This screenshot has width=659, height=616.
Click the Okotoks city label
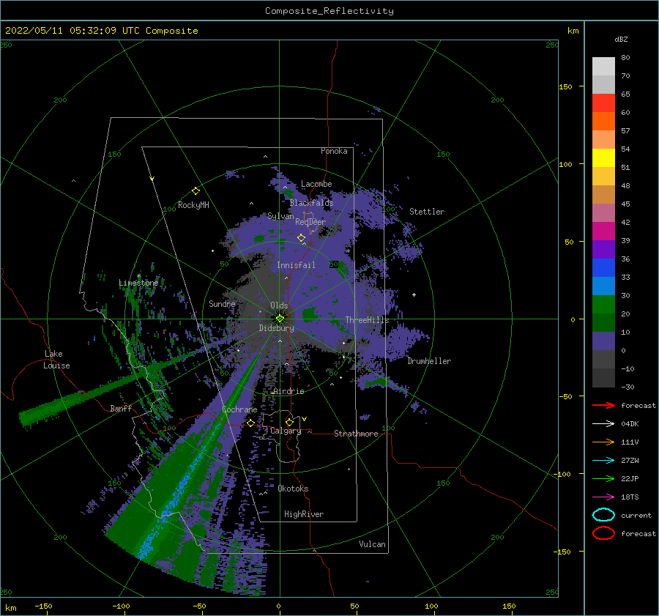(294, 489)
